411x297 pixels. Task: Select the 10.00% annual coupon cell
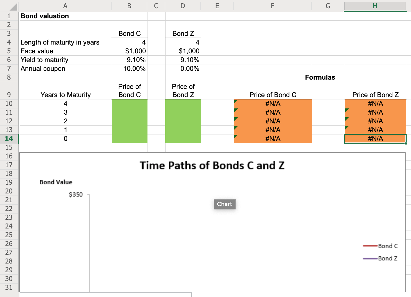tap(129, 69)
